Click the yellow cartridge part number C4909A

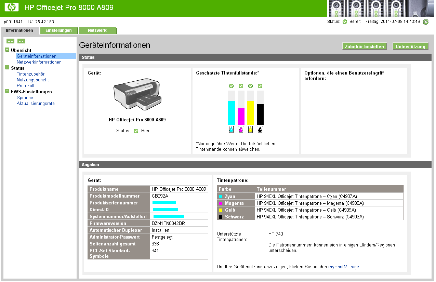[346, 210]
